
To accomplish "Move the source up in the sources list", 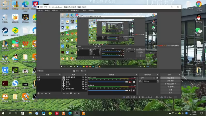I will click(x=75, y=93).
